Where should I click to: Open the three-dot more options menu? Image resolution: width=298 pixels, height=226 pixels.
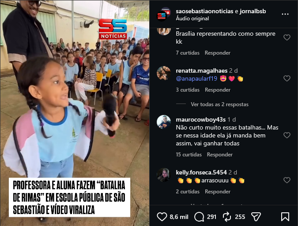[285, 14]
